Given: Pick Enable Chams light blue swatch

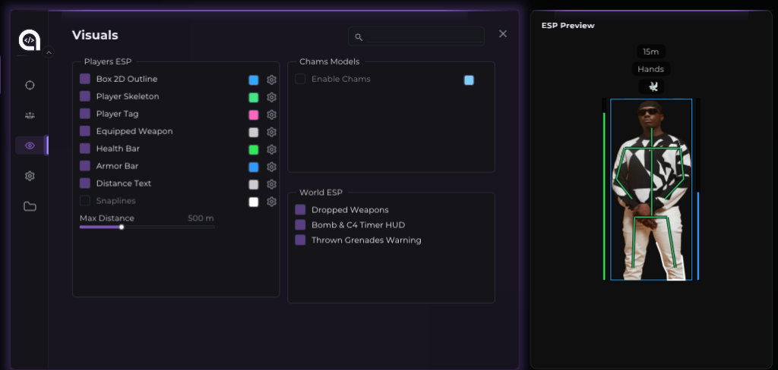Looking at the screenshot, I should 469,80.
